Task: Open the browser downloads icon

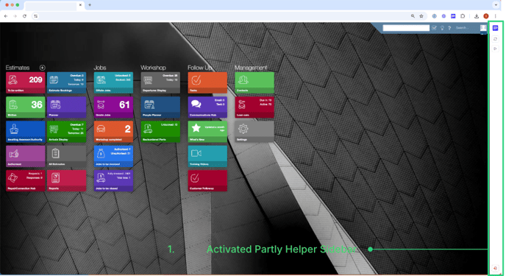Action: click(477, 16)
